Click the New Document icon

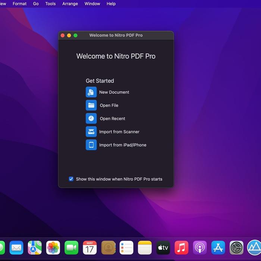coord(91,92)
